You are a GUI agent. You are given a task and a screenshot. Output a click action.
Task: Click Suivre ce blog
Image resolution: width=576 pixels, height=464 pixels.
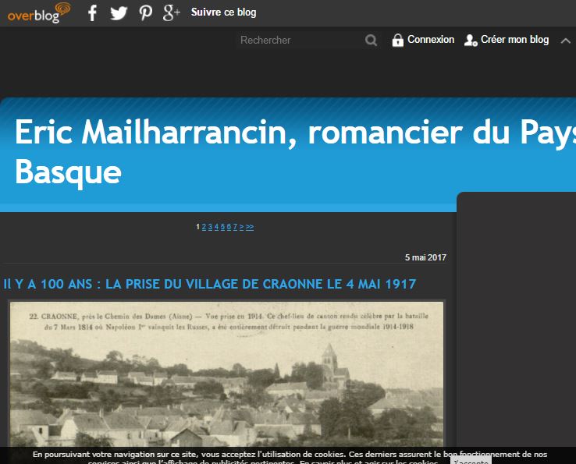tap(223, 12)
